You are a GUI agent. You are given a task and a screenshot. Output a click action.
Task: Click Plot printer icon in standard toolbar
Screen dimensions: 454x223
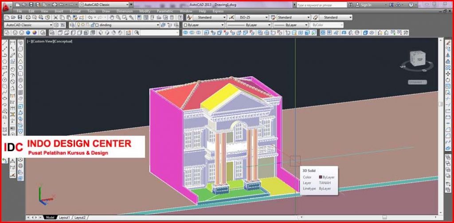[x=28, y=17]
